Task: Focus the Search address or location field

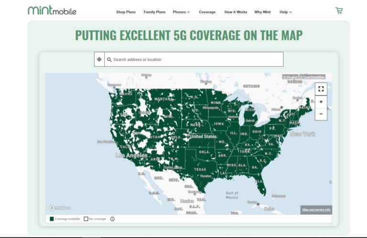Action: (x=194, y=59)
